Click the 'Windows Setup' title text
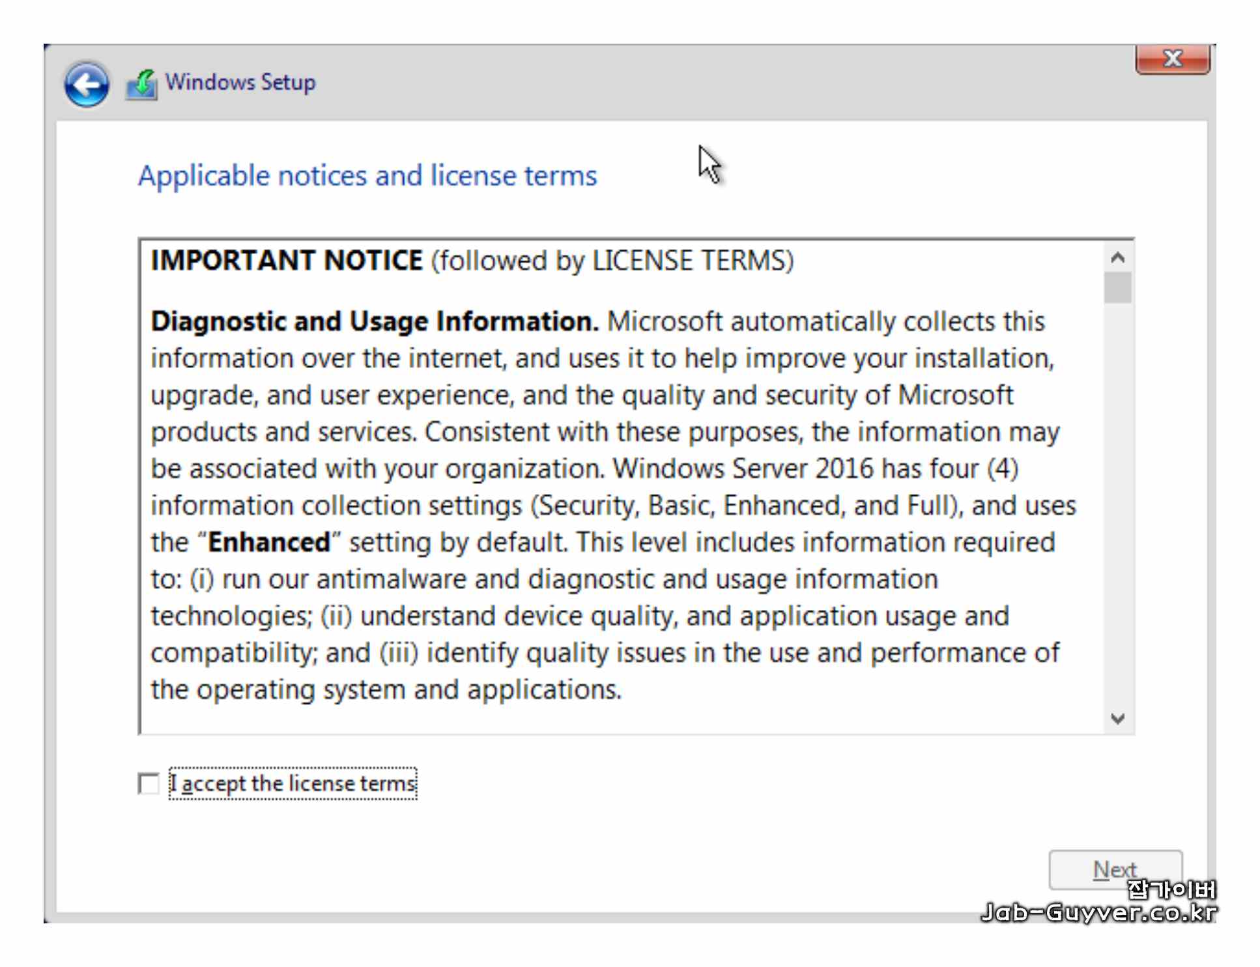1260x967 pixels. pyautogui.click(x=240, y=83)
